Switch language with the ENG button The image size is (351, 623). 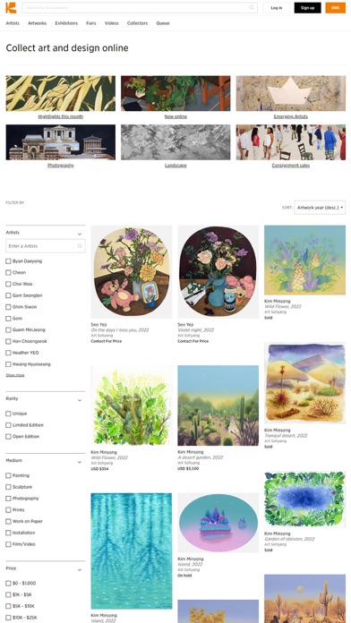336,7
